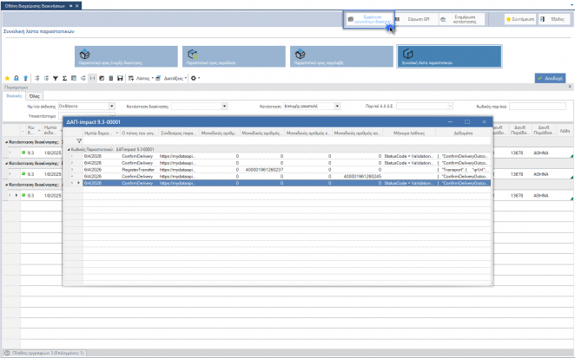Sort the popup by the Ημ/νία δημιουργίας column header
Viewport: 575px width, 358px height.
click(101, 133)
